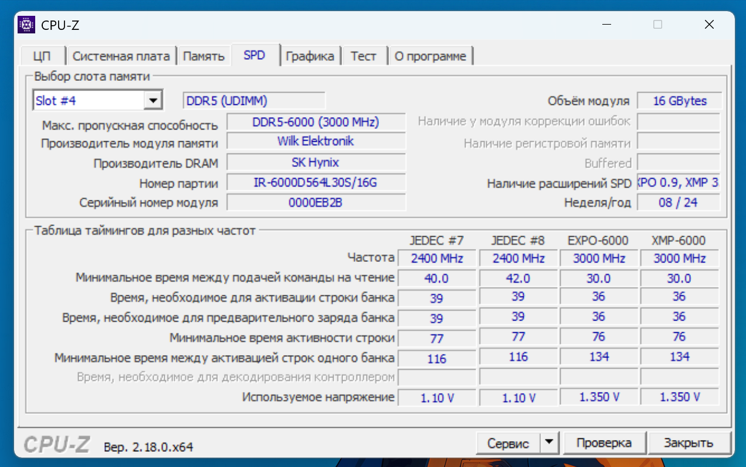This screenshot has width=746, height=467.
Task: Click the empty registered memory field
Action: 678,142
